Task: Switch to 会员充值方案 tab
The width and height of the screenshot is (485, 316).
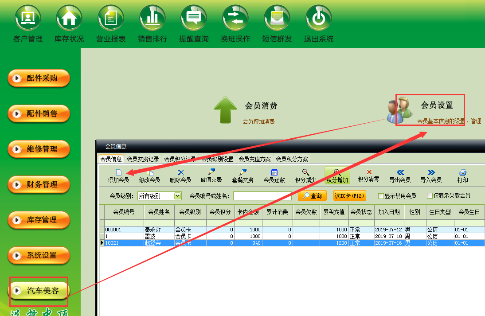Action: click(x=254, y=159)
